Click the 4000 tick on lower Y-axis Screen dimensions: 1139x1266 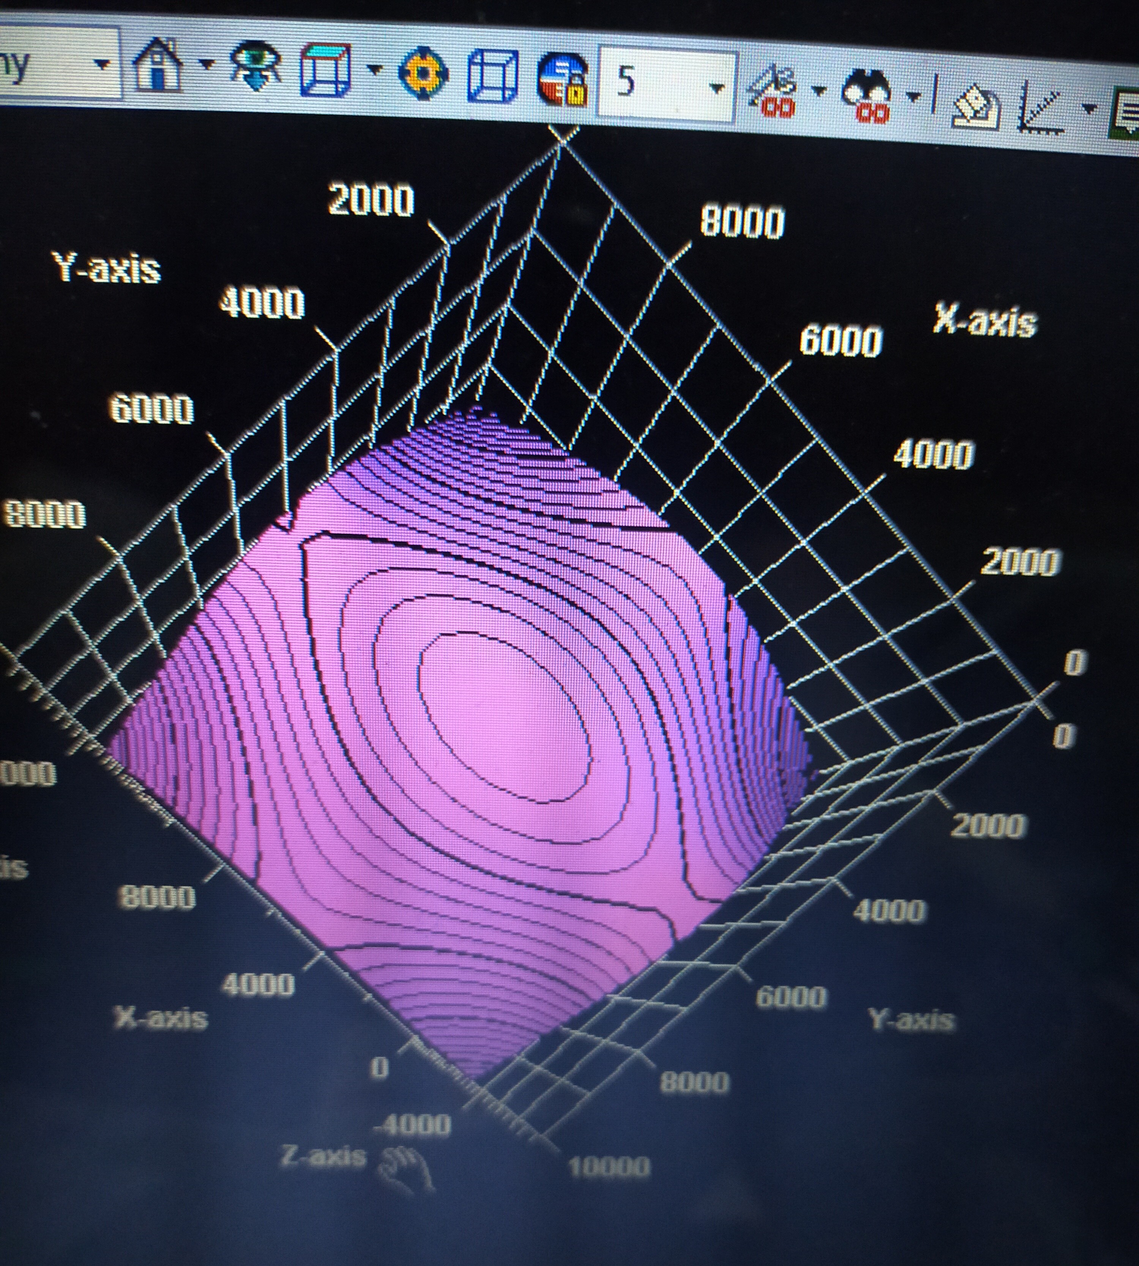tap(889, 911)
